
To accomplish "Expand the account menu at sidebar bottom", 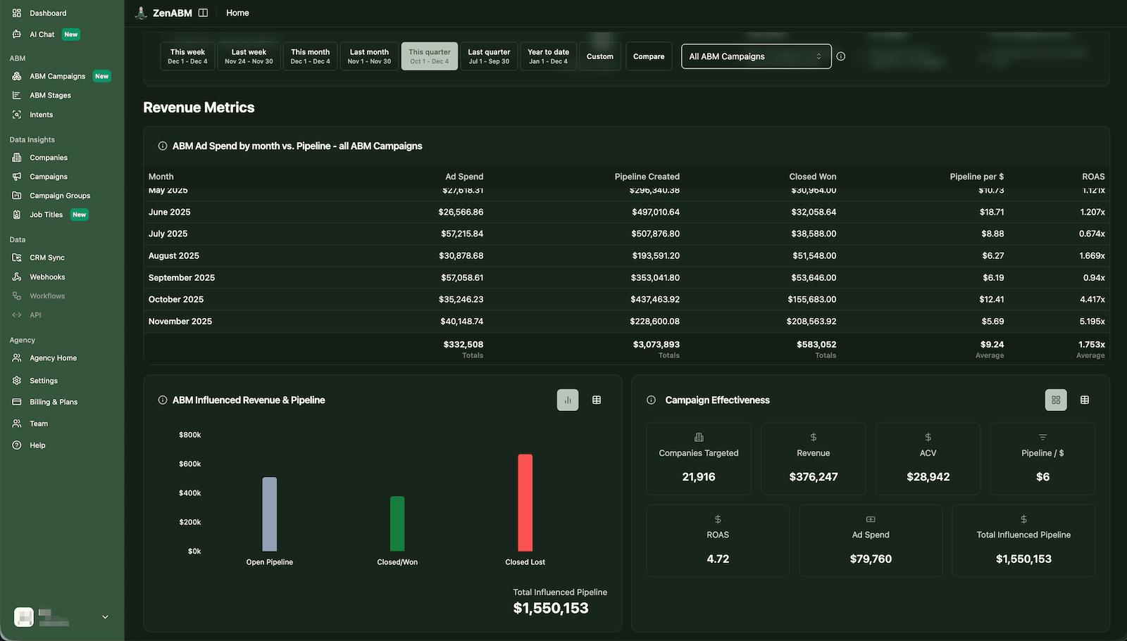I will click(x=105, y=616).
